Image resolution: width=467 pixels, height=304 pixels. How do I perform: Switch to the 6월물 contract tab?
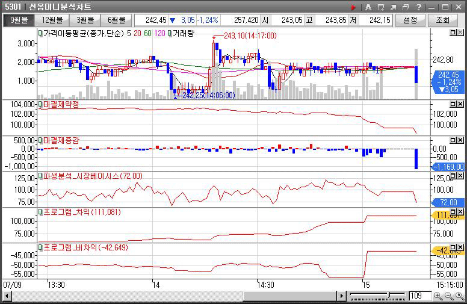(116, 20)
